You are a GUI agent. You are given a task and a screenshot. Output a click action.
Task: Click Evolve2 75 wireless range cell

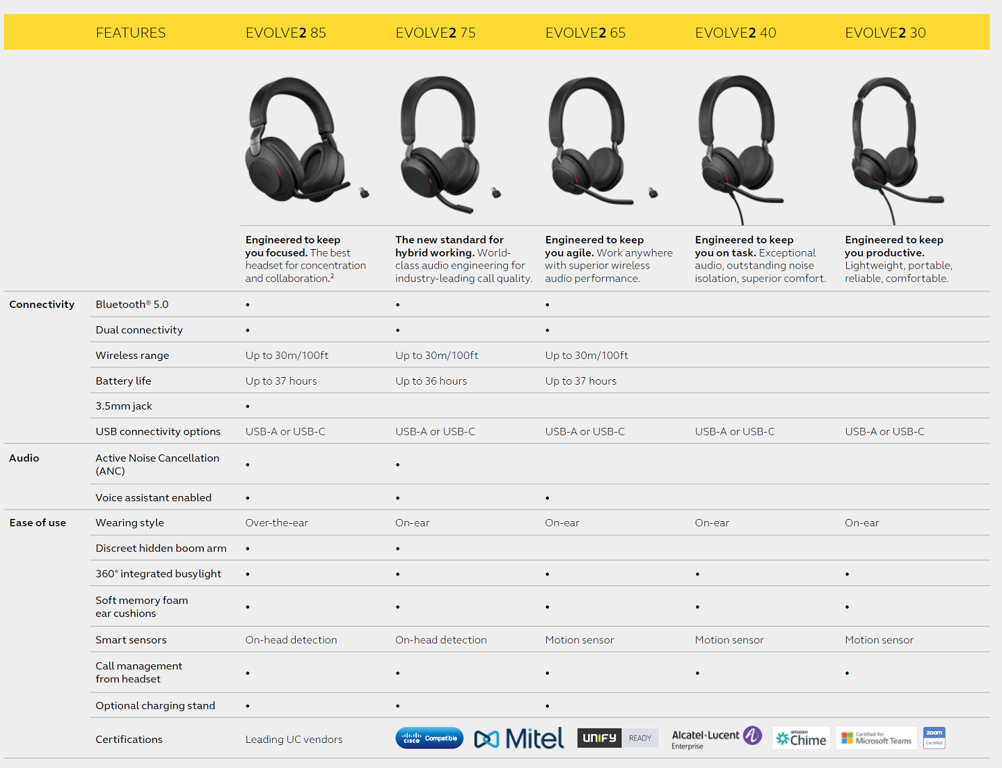pos(437,355)
